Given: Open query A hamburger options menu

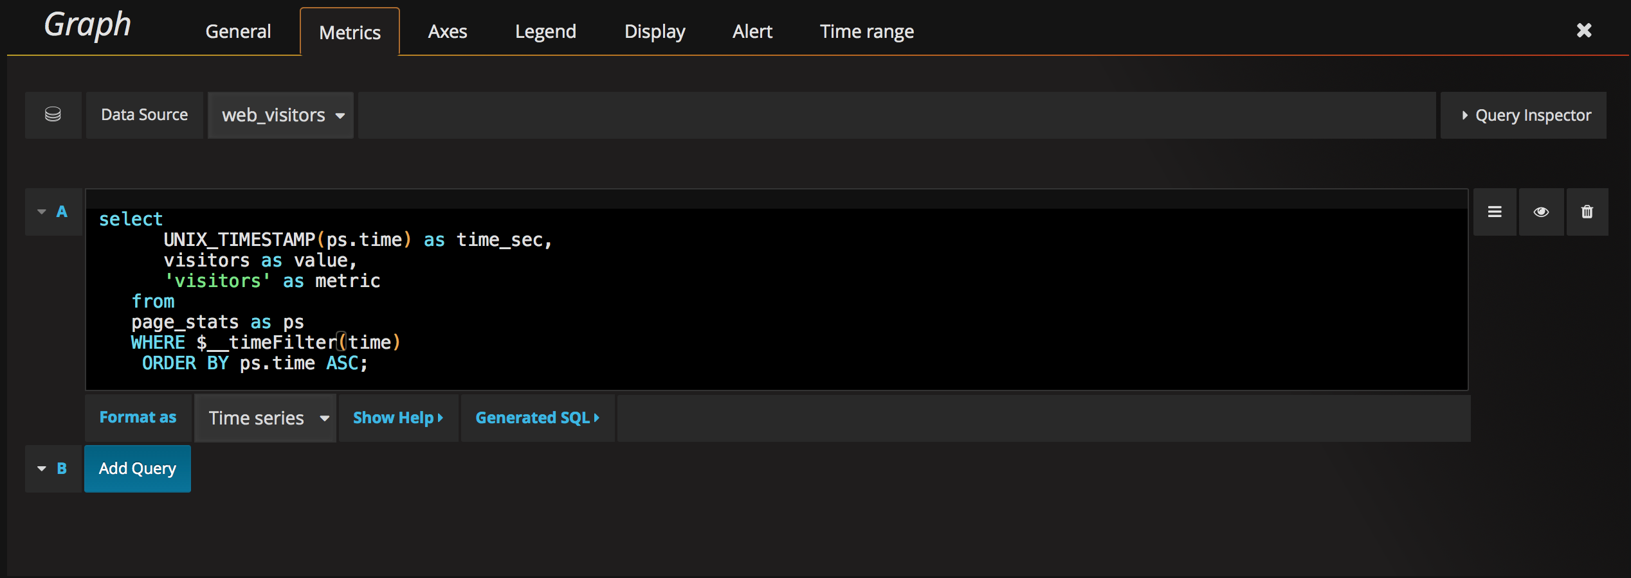Looking at the screenshot, I should coord(1495,212).
